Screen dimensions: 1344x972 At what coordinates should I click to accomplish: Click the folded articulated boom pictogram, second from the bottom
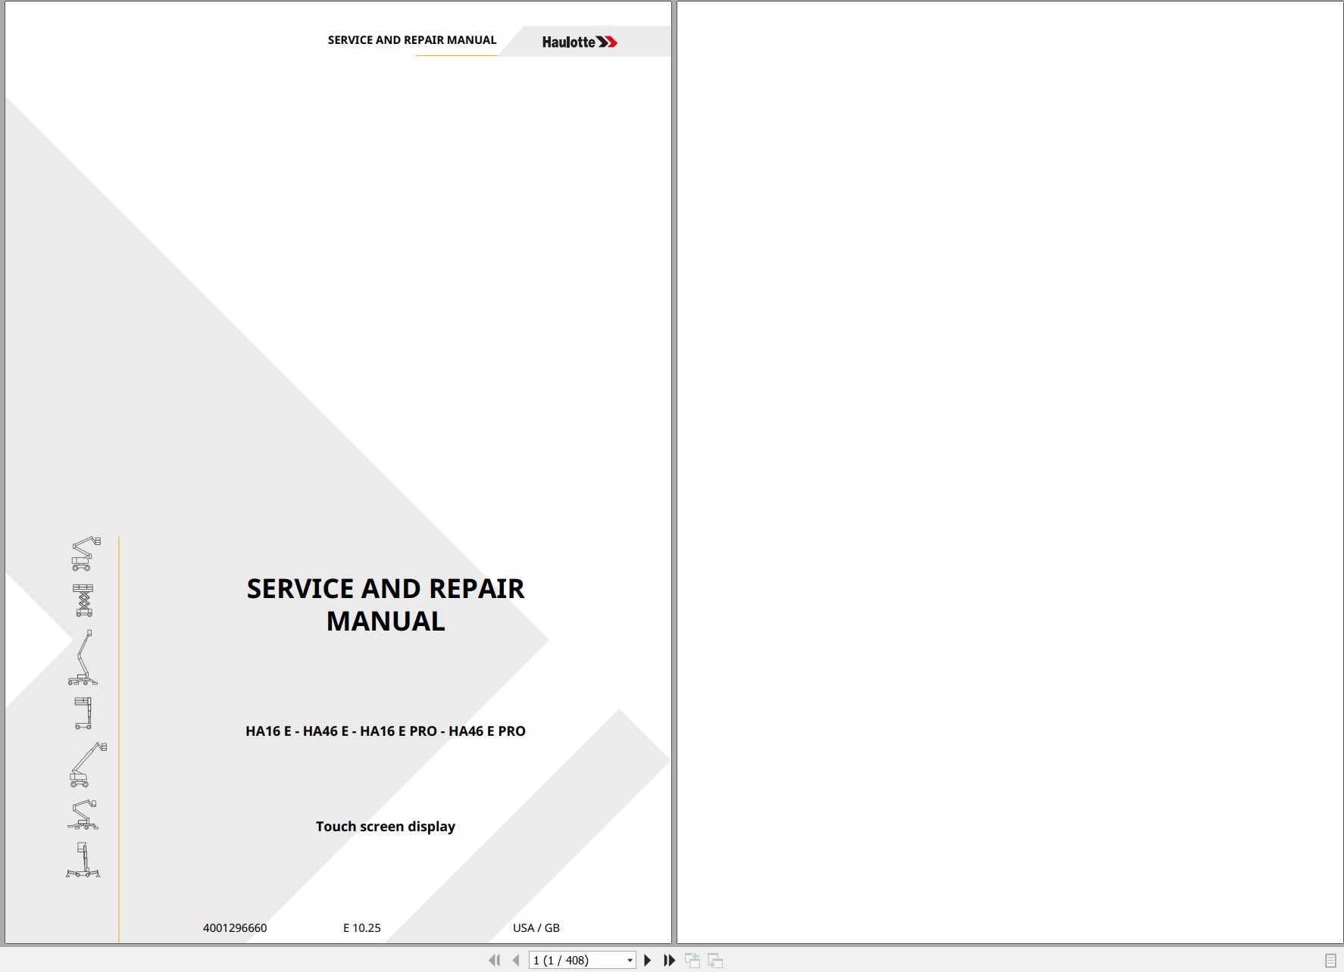coord(83,815)
